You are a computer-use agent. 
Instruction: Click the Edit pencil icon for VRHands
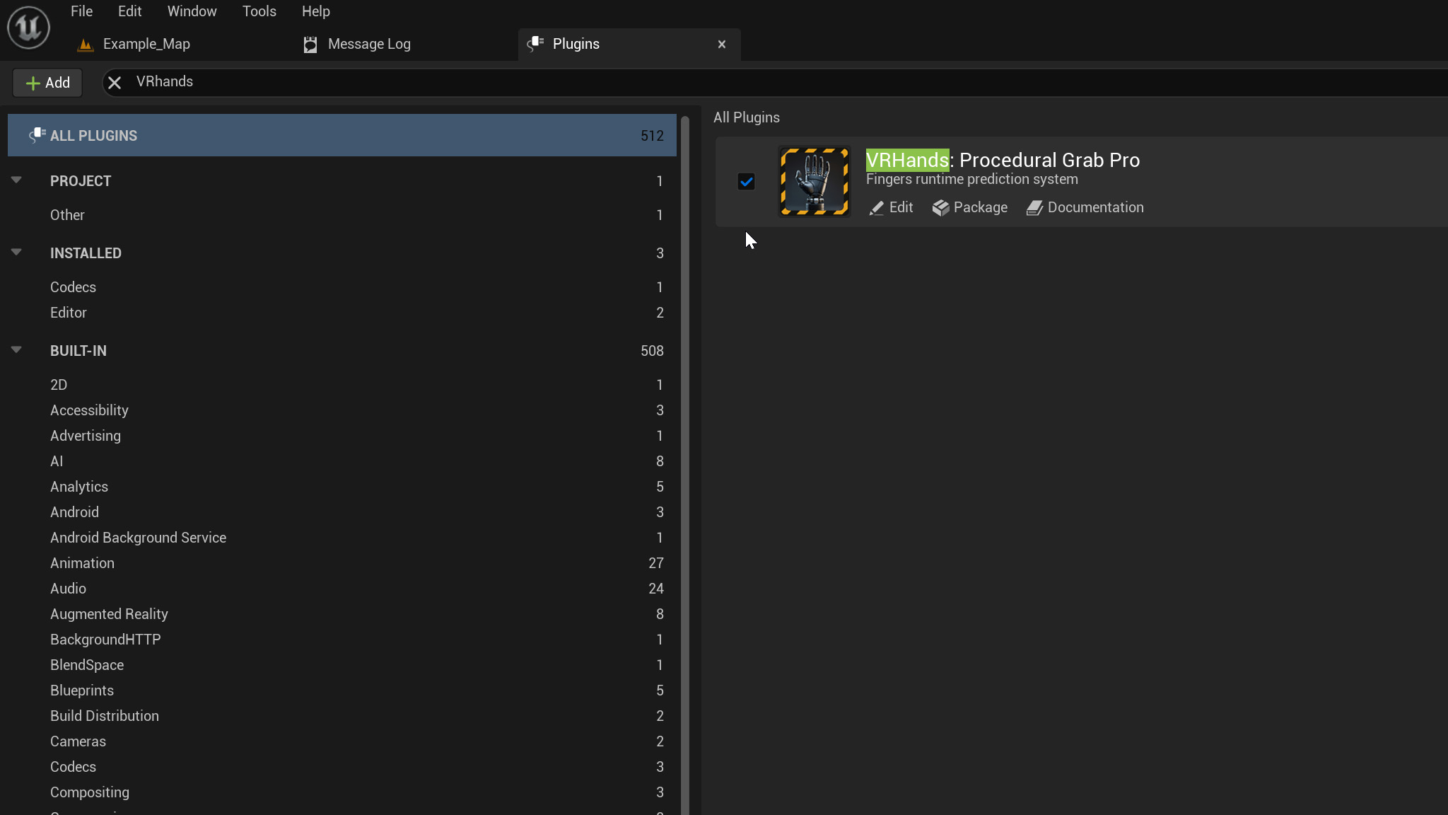point(877,208)
